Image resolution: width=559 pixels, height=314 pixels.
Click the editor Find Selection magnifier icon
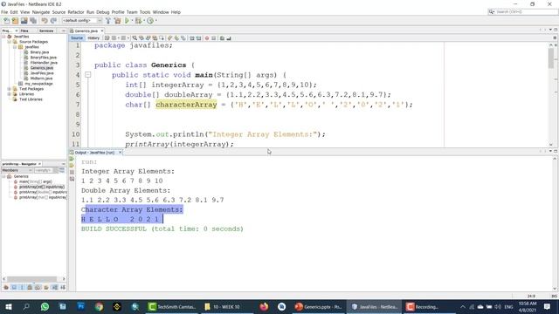(135, 38)
